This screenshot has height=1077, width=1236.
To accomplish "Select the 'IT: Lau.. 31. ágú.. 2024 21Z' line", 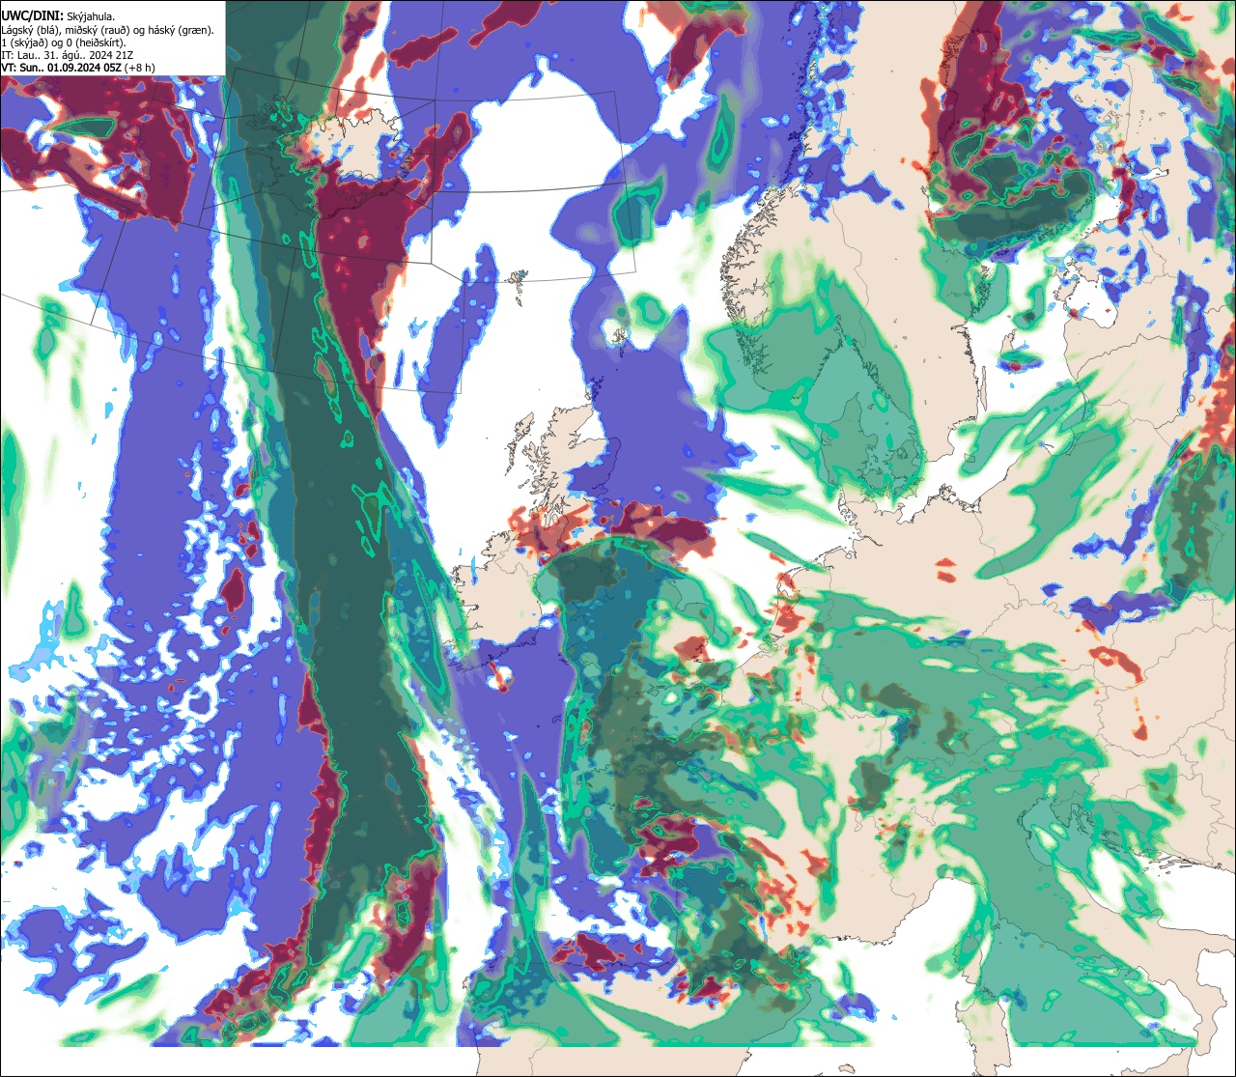I will point(68,55).
